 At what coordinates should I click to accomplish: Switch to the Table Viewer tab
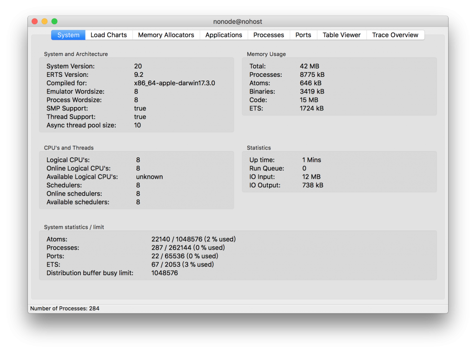tap(342, 35)
